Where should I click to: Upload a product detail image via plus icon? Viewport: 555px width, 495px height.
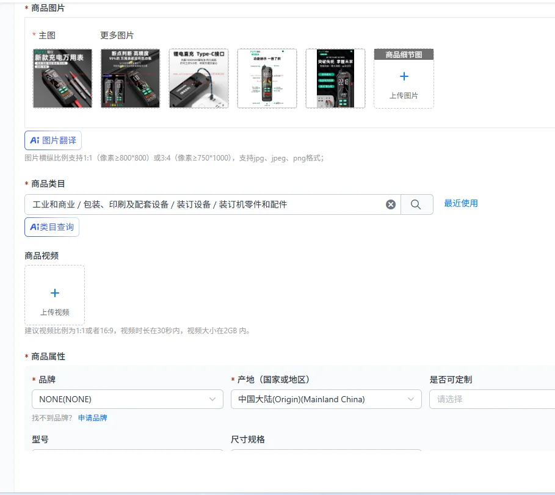click(x=404, y=76)
